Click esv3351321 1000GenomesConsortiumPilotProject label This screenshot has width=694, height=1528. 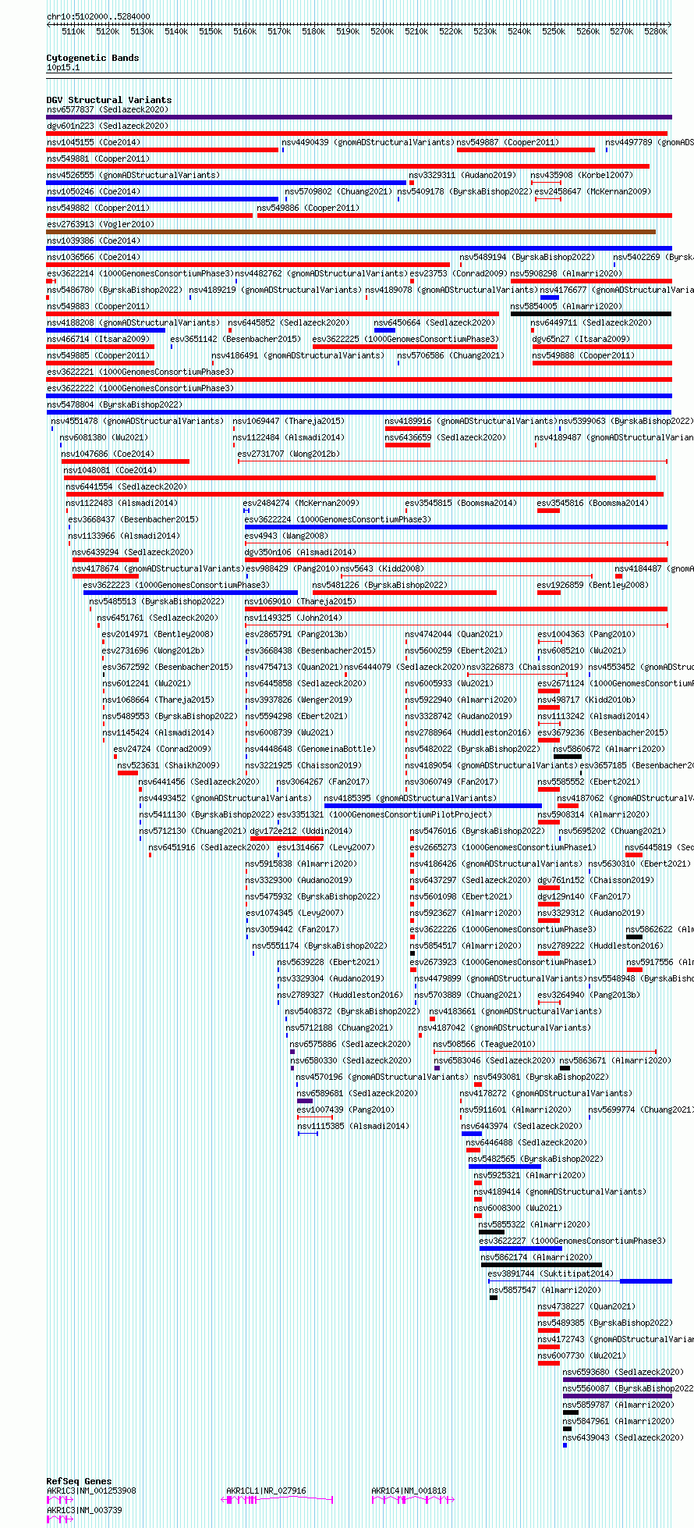[x=385, y=814]
